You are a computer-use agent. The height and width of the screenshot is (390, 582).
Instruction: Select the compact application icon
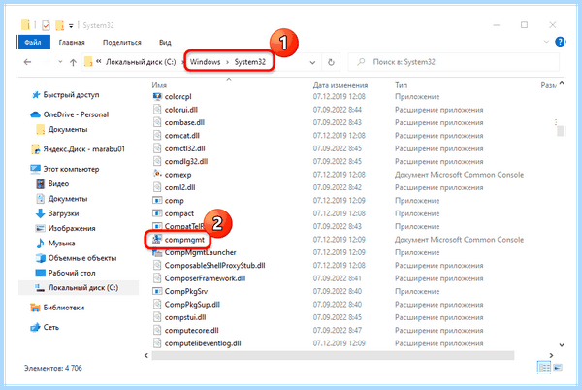[157, 213]
